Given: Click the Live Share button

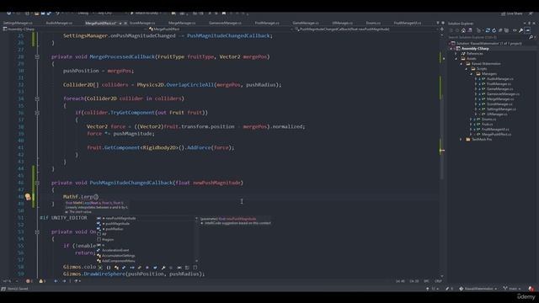Looking at the screenshot, I should 511,13.
